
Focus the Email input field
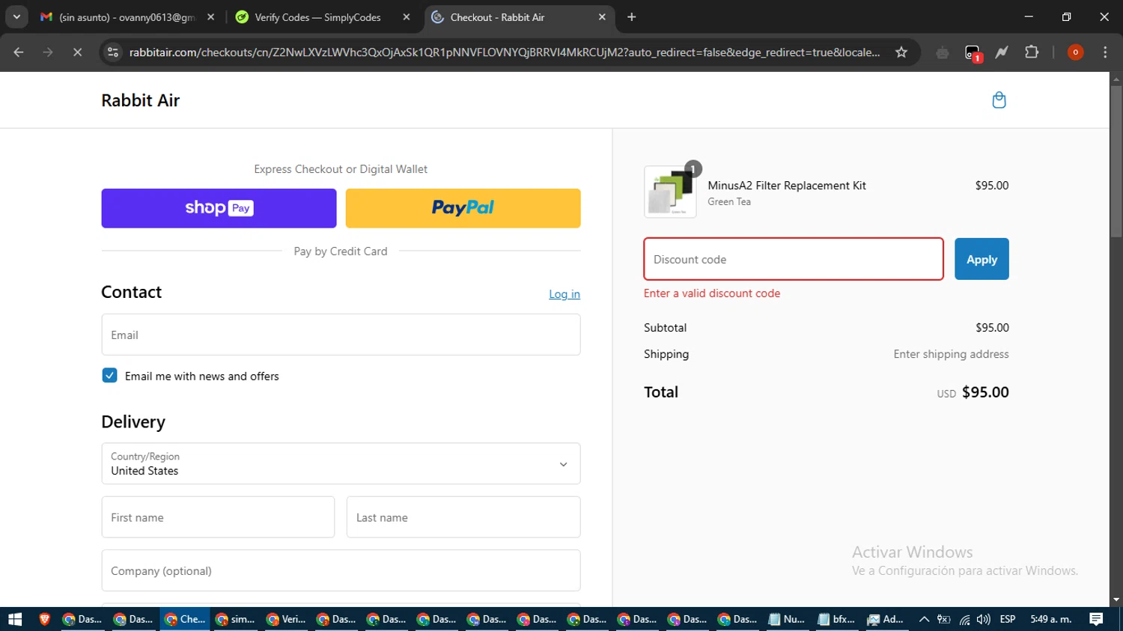pyautogui.click(x=341, y=335)
